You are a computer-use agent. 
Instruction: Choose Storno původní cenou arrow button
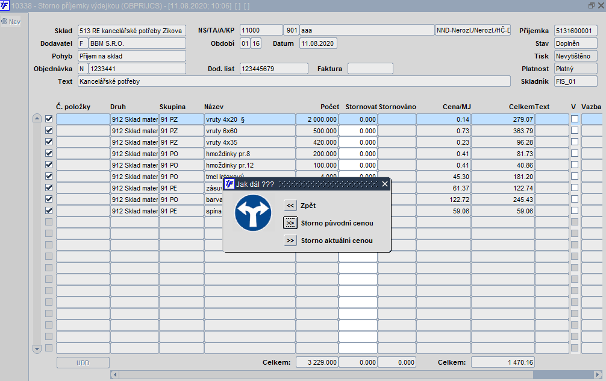click(290, 223)
